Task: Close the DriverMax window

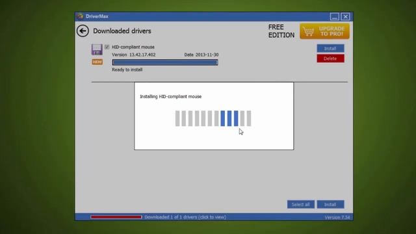Action: pyautogui.click(x=345, y=17)
